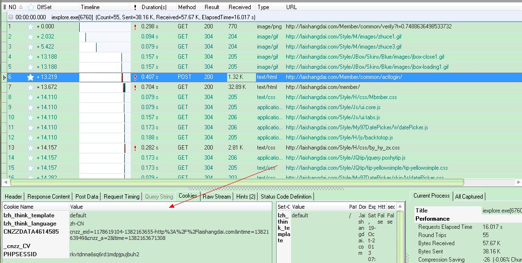Click the POST method cell
Image resolution: width=522 pixels, height=263 pixels.
tap(184, 77)
